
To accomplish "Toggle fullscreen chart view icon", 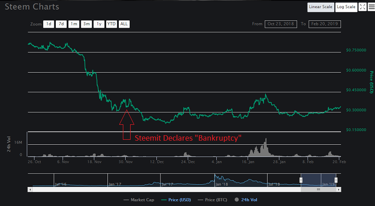I will (x=363, y=7).
